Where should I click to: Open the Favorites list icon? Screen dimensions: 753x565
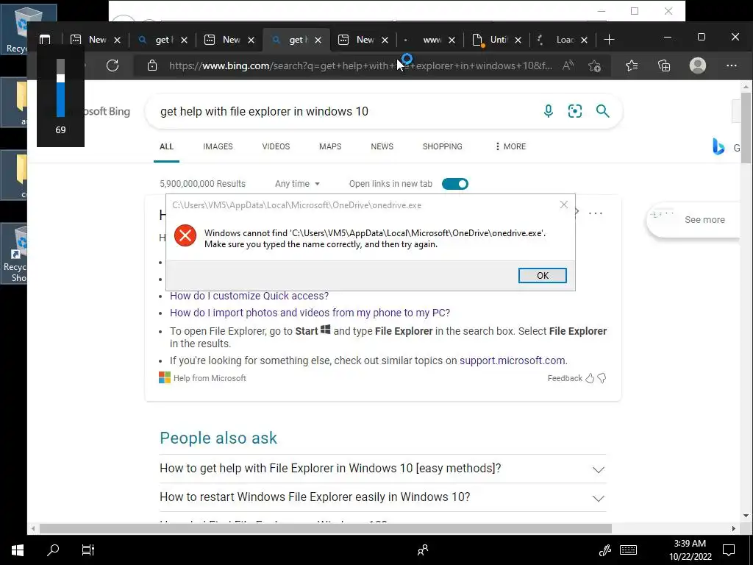tap(632, 65)
